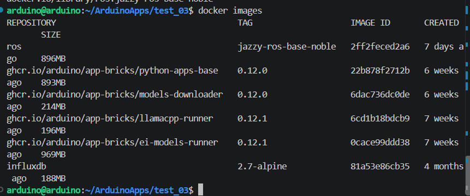Click image ID 6dac736dc0de
The image size is (470, 196).
coord(380,95)
